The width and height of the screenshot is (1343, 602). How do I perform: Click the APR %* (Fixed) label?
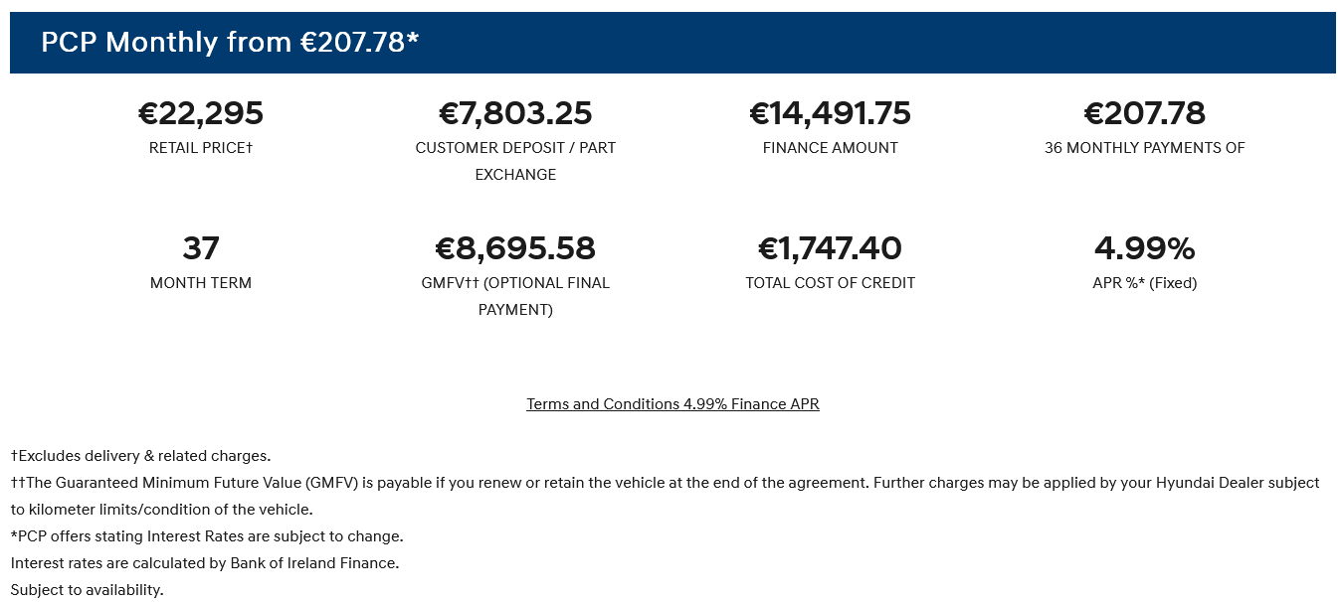(x=1145, y=283)
